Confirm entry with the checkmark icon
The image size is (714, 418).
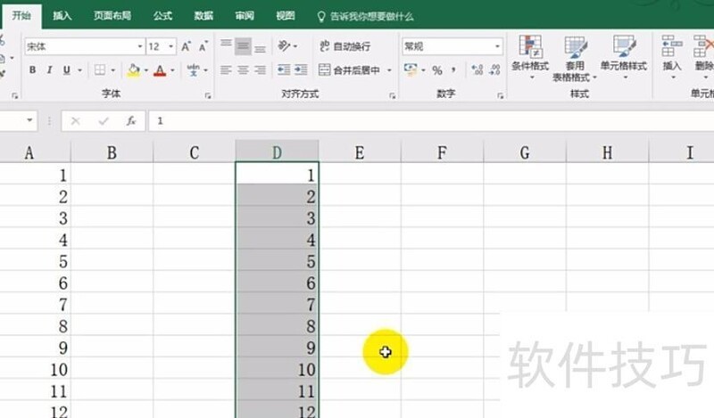[104, 121]
